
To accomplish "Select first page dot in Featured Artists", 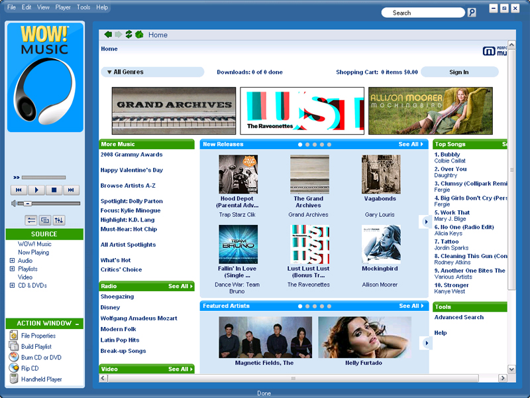I will click(300, 306).
